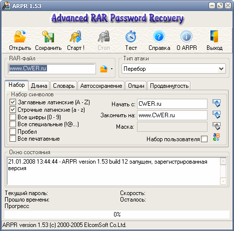This screenshot has width=234, height=231.
Task: Switch to the Длина tab
Action: pos(39,86)
